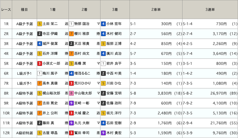Select rider name 梶山裕次郎
238x138 pixels.
click(51, 93)
